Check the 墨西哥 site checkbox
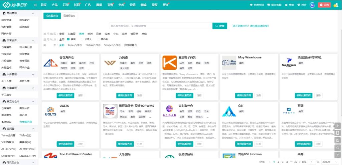This screenshot has height=165, width=342. click(98, 39)
